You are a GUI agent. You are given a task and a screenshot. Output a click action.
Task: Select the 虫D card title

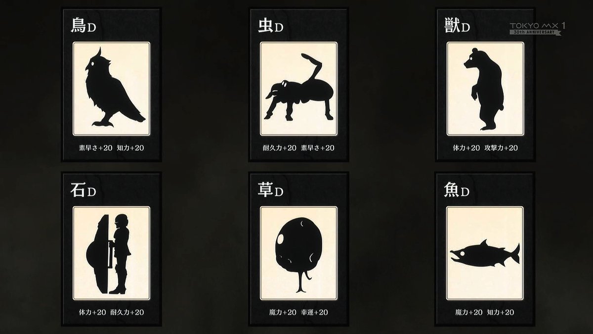(x=270, y=27)
